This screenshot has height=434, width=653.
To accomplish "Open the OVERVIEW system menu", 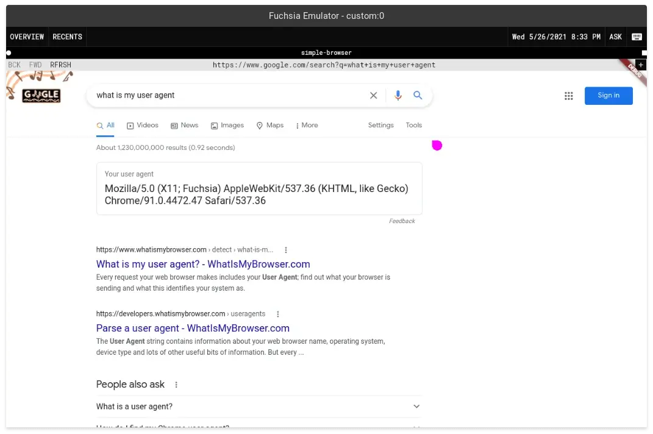I will click(27, 37).
